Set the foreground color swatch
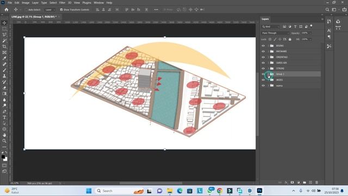 click(x=3, y=157)
